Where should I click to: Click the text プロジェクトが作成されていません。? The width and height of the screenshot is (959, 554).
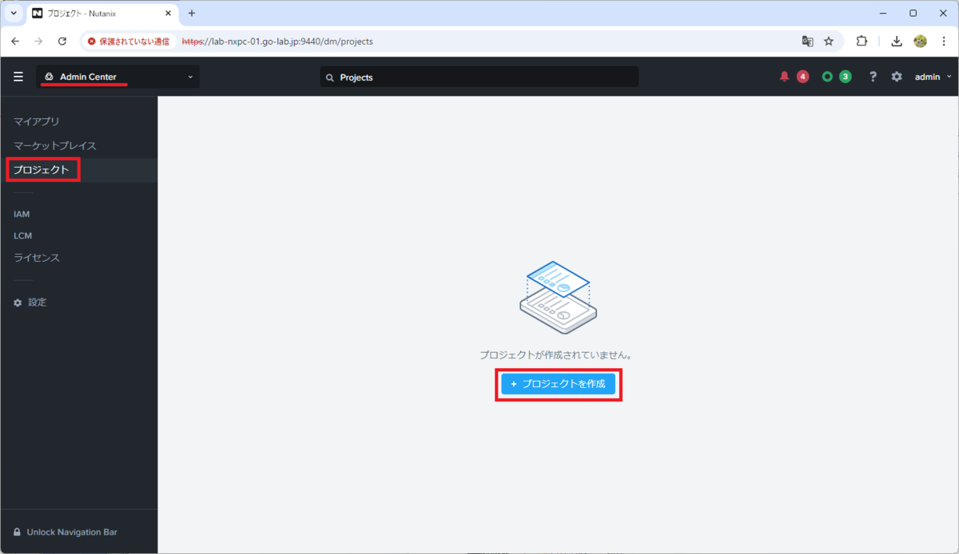[x=558, y=354]
